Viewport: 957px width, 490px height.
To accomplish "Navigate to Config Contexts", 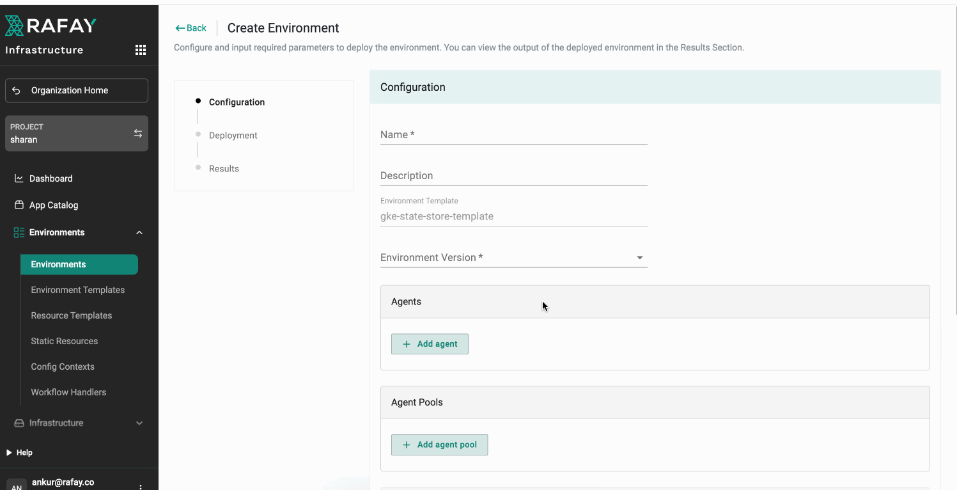I will pos(63,367).
